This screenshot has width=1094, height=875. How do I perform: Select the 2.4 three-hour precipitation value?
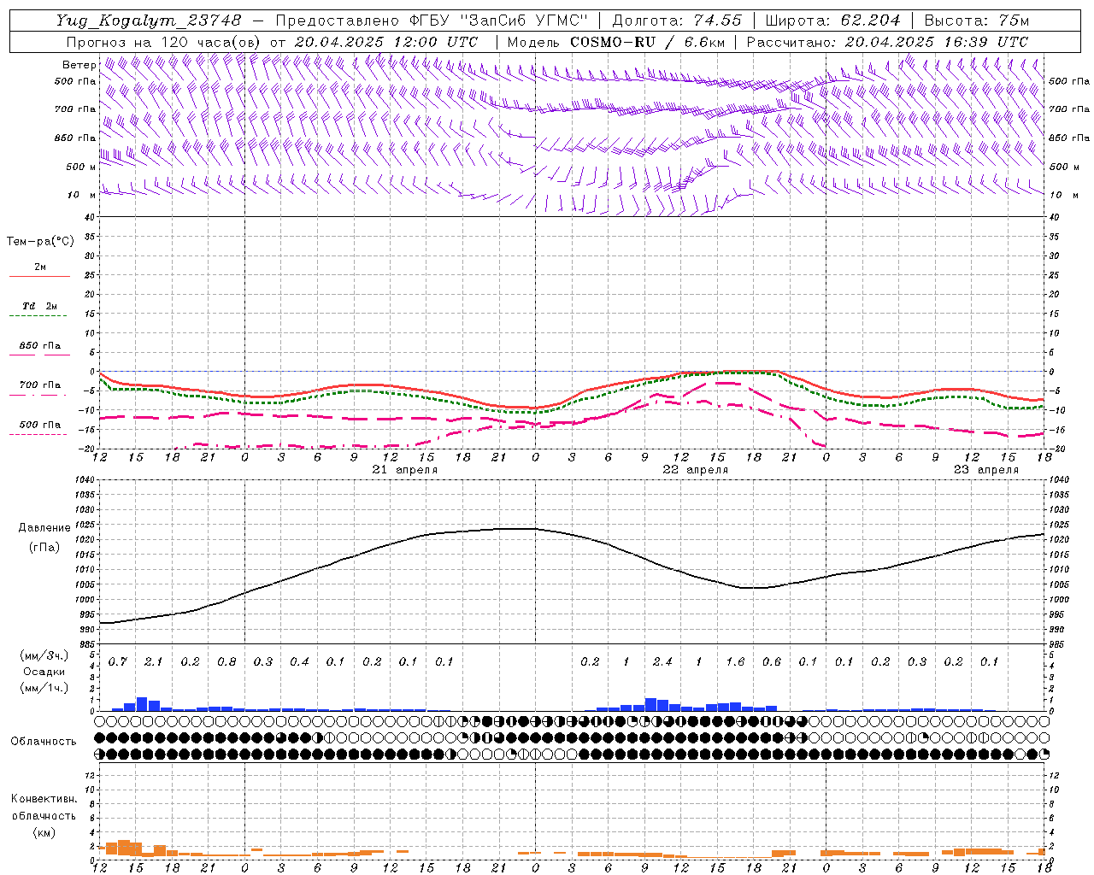pyautogui.click(x=662, y=661)
